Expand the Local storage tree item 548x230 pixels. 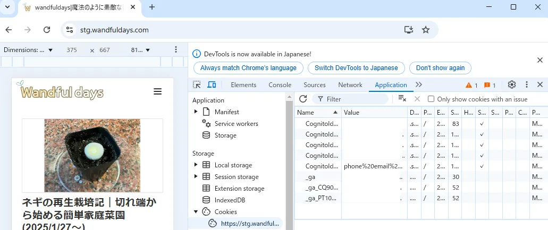click(x=196, y=165)
